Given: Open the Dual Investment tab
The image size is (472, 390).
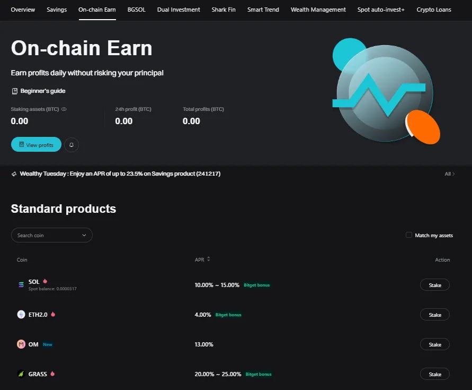Looking at the screenshot, I should pos(179,10).
